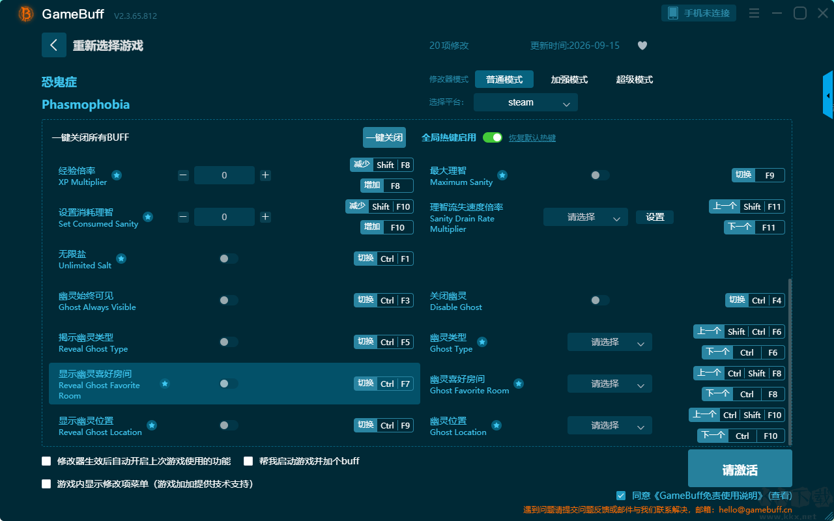Click star icon beside Ghost Type dropdown label
The width and height of the screenshot is (834, 521).
point(482,342)
